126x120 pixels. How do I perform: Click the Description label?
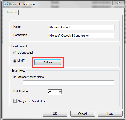click(20, 35)
